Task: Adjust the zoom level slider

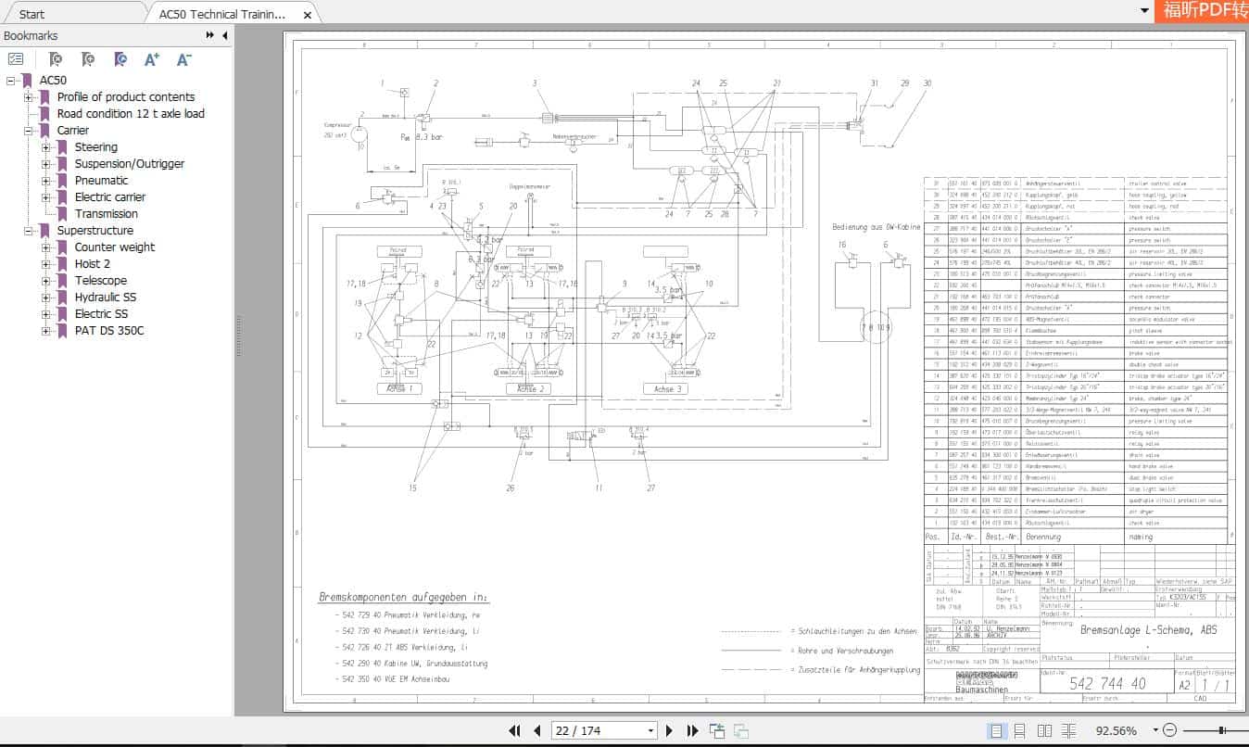Action: pos(1221,730)
